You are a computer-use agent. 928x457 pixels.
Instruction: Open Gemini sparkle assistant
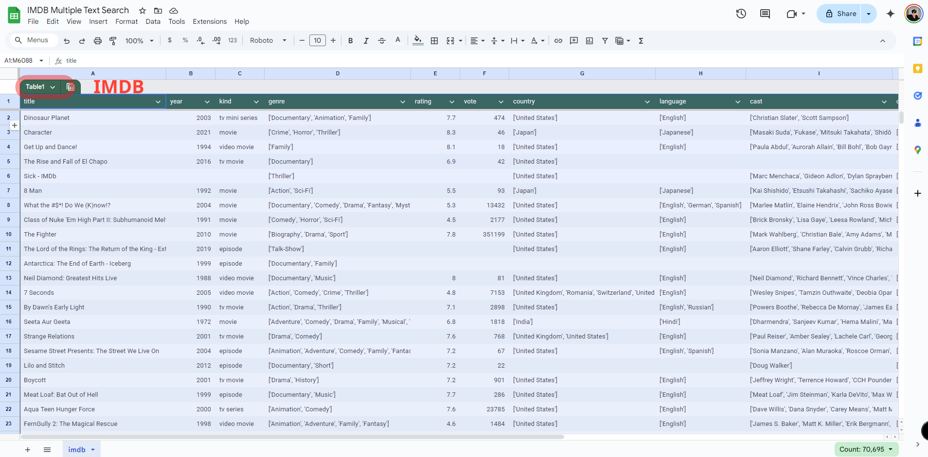[891, 14]
